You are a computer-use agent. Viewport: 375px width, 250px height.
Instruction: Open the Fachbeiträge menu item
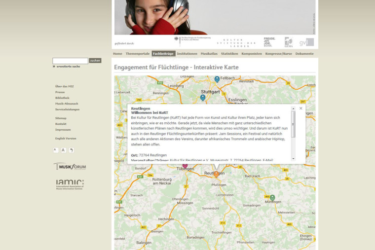pyautogui.click(x=163, y=54)
